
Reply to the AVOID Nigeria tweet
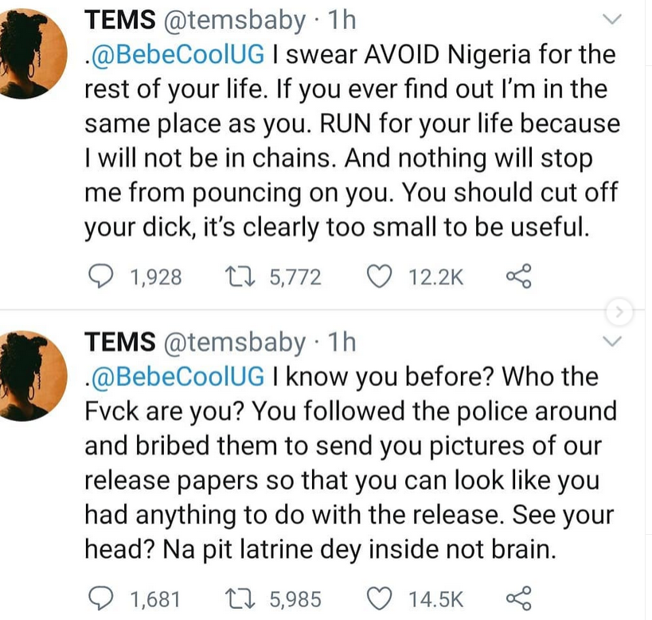click(100, 276)
